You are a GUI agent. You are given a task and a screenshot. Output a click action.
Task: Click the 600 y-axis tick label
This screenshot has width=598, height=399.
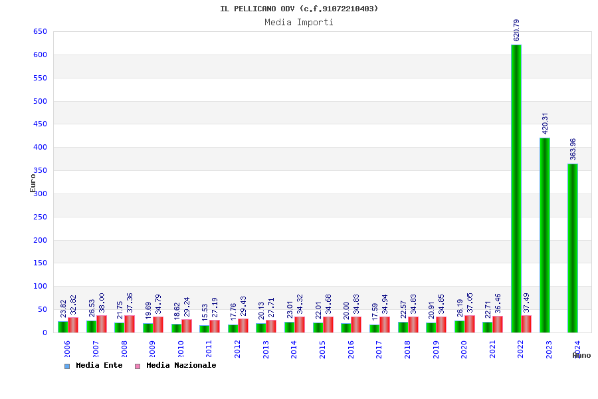pos(40,55)
